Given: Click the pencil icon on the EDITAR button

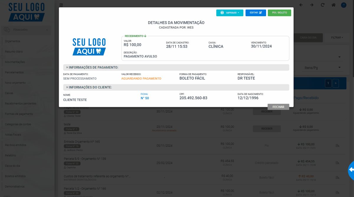Looking at the screenshot, I should (x=260, y=13).
